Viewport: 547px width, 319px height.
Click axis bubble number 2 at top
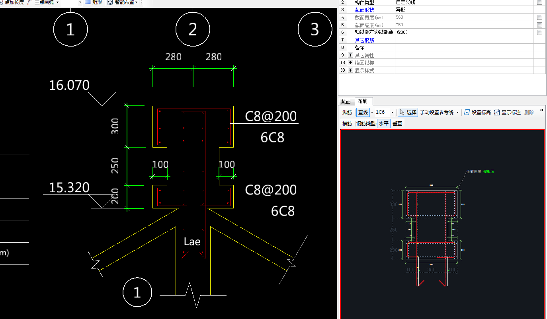tap(193, 29)
